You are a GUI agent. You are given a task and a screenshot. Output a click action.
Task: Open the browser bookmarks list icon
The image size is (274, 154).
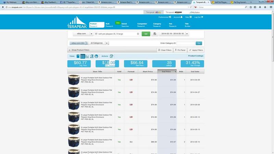pyautogui.click(x=255, y=7)
